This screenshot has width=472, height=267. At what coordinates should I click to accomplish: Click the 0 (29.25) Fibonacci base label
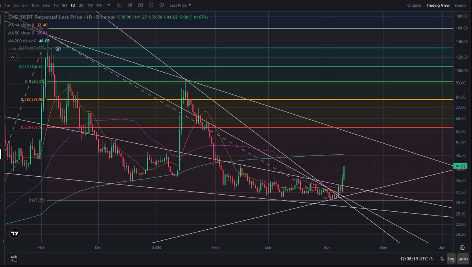37,200
